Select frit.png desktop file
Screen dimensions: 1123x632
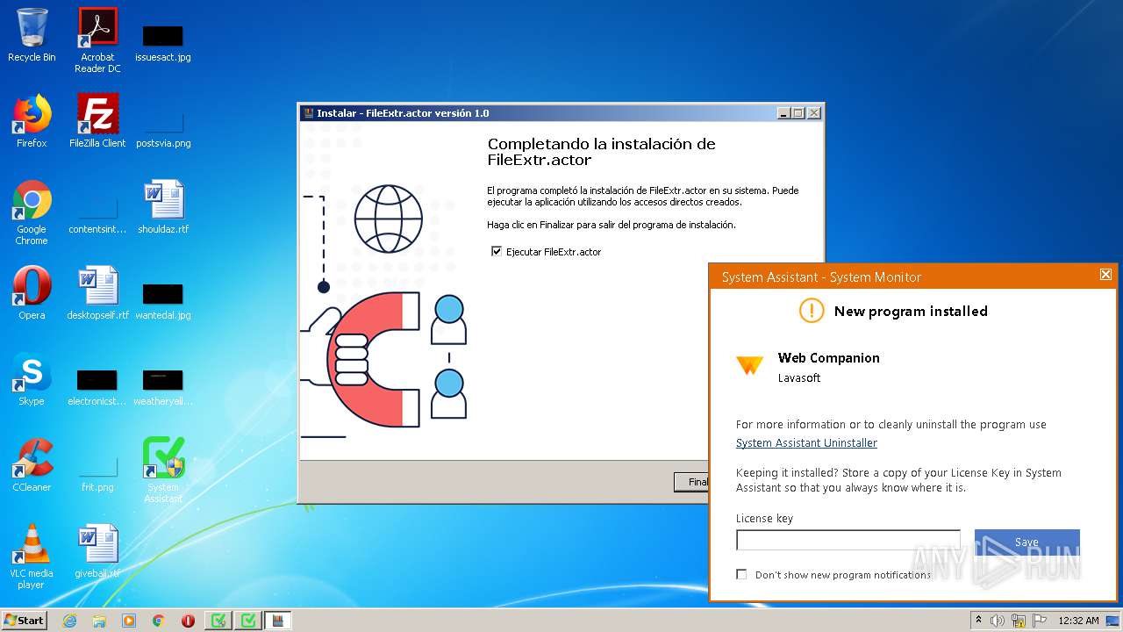[x=97, y=474]
